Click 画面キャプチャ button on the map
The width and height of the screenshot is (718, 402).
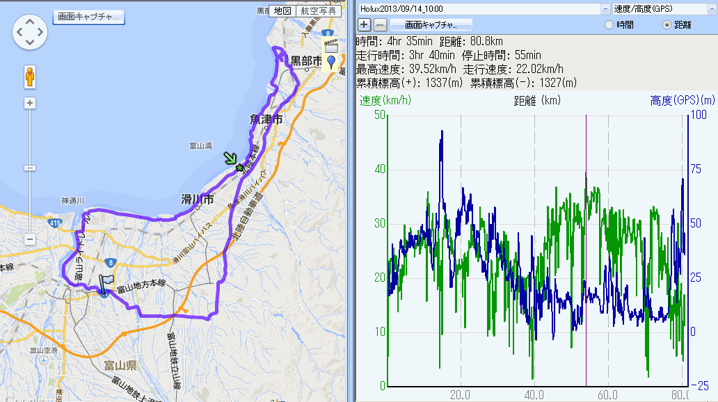pyautogui.click(x=88, y=15)
